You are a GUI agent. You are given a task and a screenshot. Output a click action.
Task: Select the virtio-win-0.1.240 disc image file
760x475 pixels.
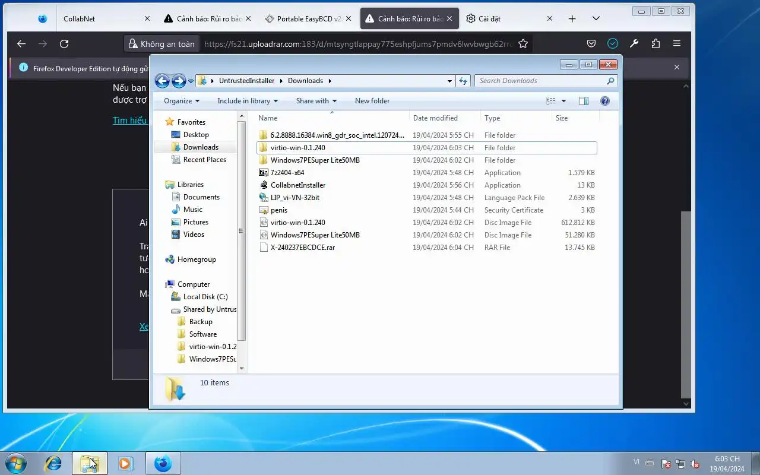[x=426, y=223]
